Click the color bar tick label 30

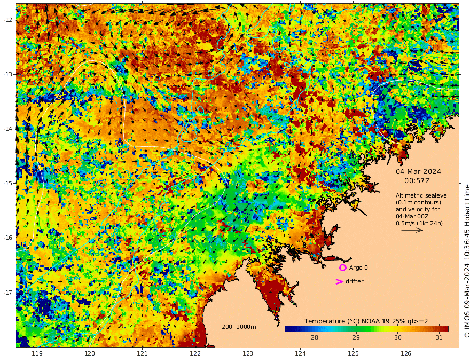(x=397, y=337)
